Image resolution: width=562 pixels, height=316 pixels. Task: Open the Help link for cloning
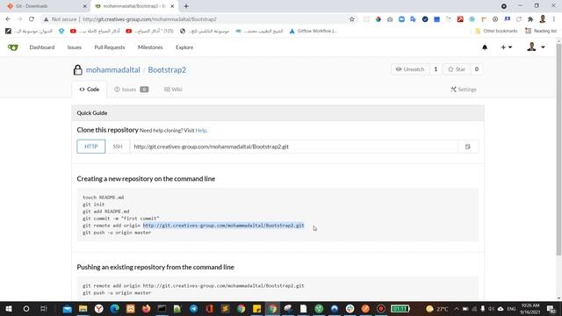pos(201,131)
